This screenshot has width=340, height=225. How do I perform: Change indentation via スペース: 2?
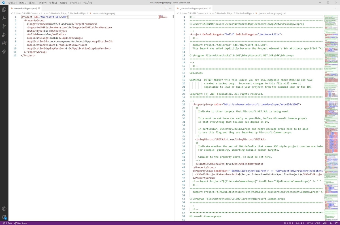pyautogui.click(x=300, y=223)
